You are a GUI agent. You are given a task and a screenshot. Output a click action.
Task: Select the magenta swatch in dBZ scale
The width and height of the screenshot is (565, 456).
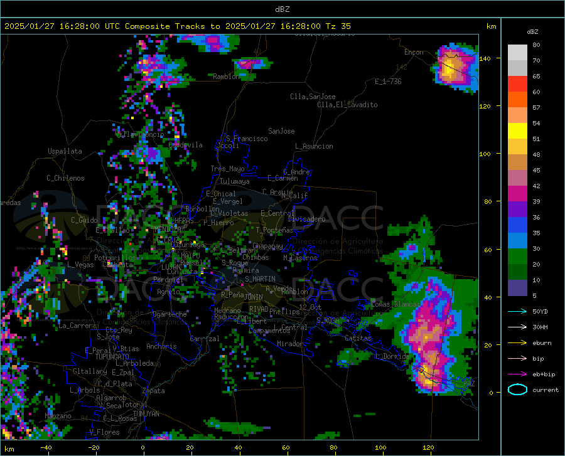(517, 194)
